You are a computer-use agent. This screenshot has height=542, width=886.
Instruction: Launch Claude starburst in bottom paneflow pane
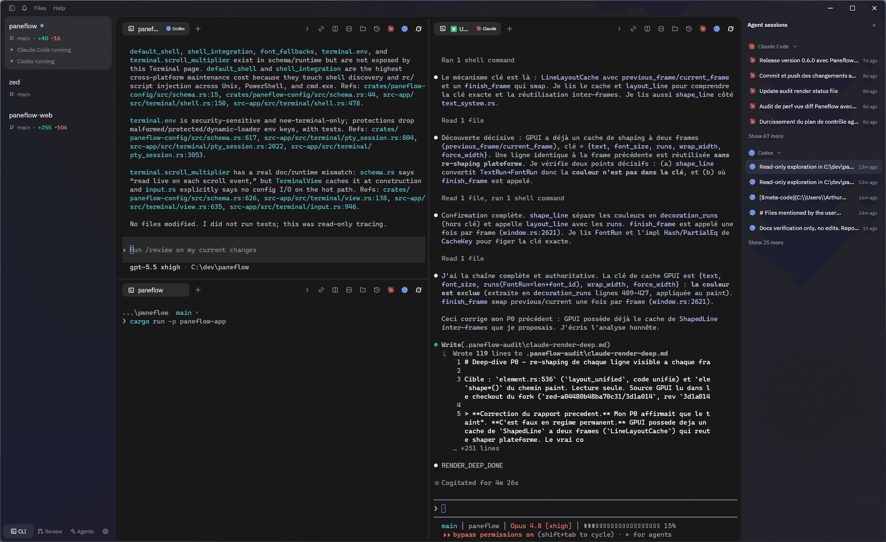click(391, 290)
